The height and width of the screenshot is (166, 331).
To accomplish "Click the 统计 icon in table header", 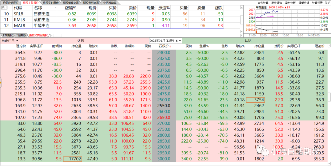I will pyautogui.click(x=4, y=7).
